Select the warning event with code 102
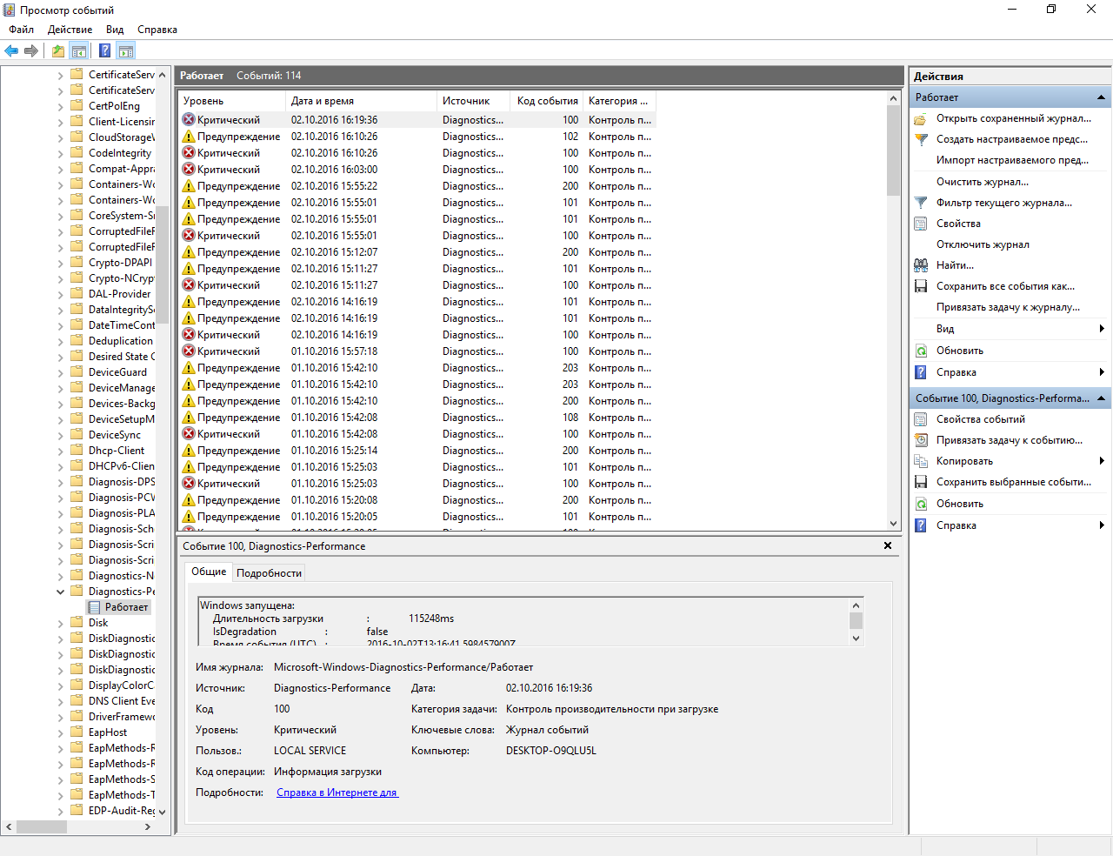This screenshot has height=856, width=1113. pos(417,137)
